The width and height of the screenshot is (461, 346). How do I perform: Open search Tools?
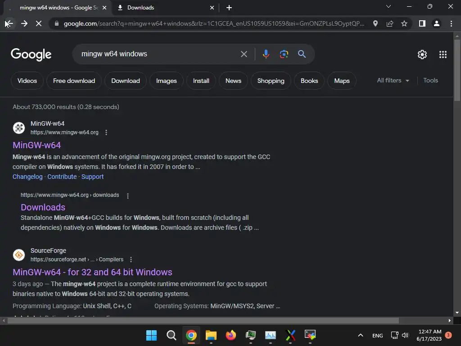point(430,80)
